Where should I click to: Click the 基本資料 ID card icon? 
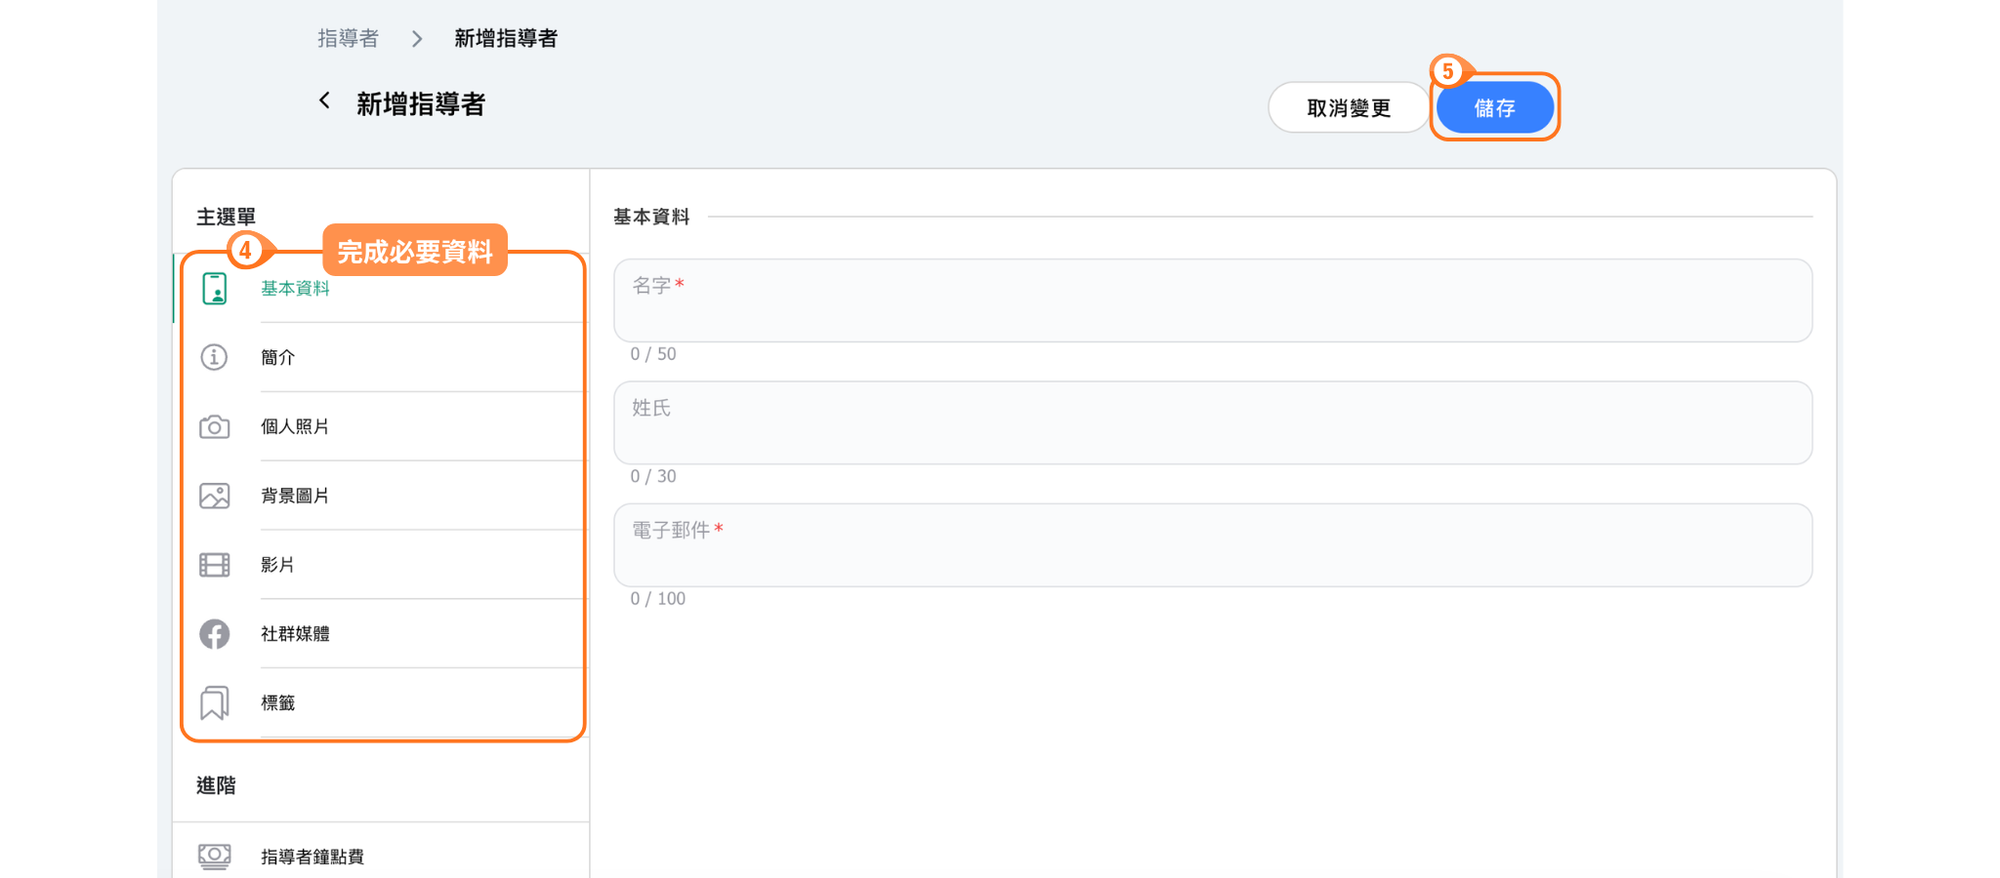[x=215, y=289]
